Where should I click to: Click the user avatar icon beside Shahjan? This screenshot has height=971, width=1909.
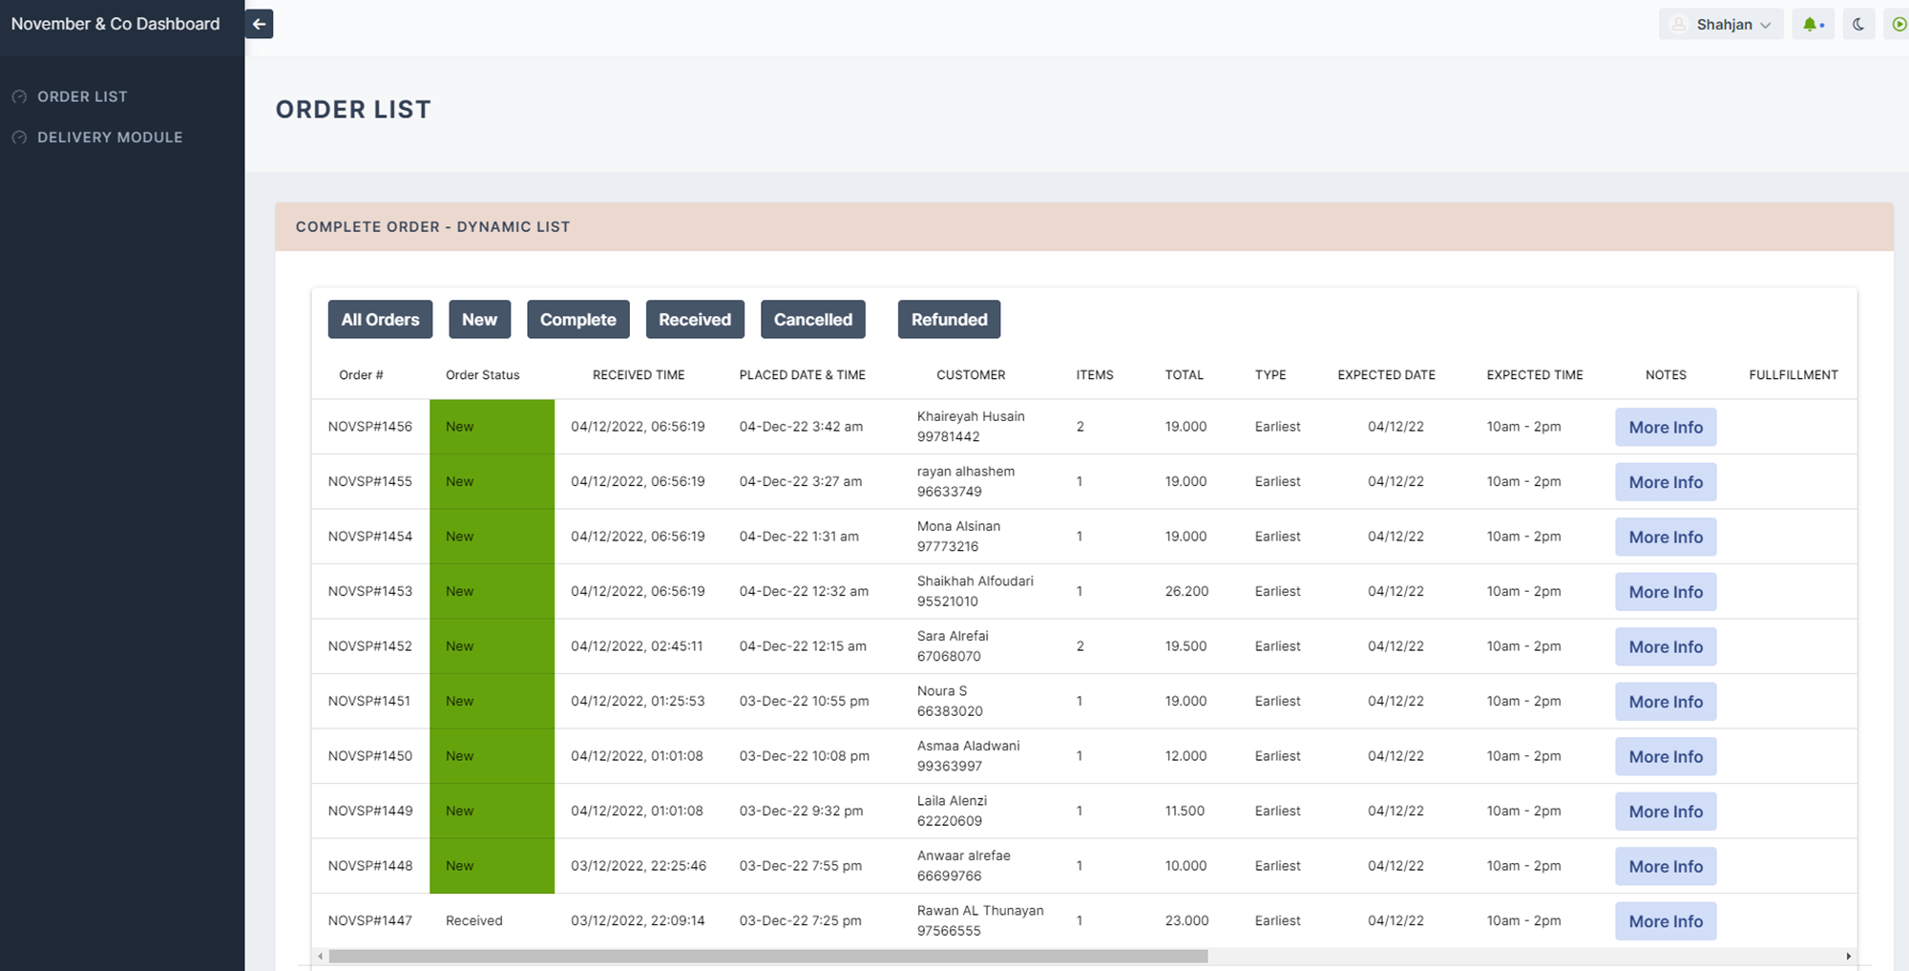1679,25
